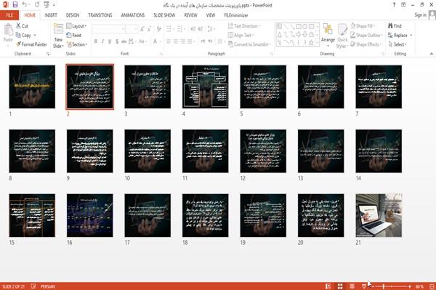The height and width of the screenshot is (290, 436).
Task: Switch to Normal view in status bar
Action: [328, 286]
